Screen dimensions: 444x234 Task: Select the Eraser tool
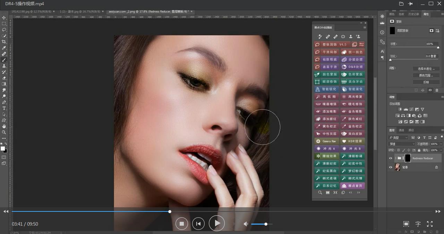[4, 78]
